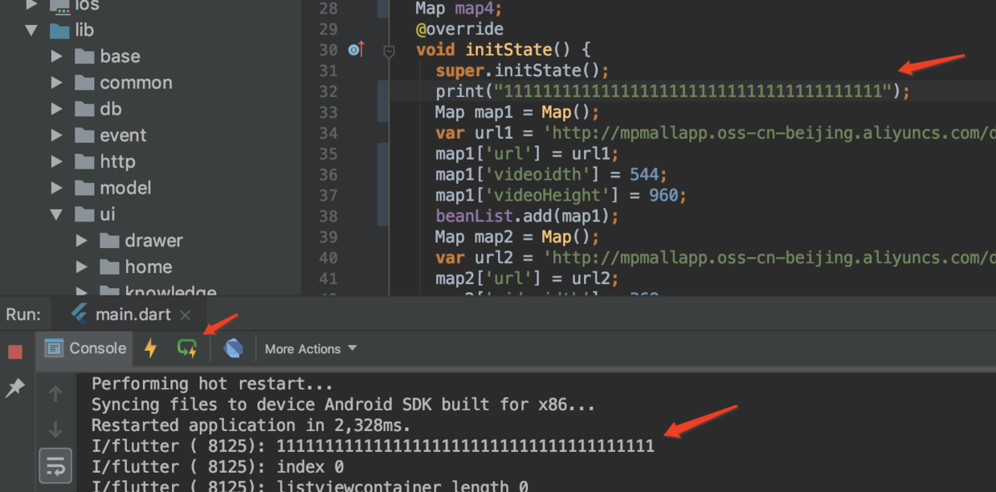Click the down arrow in console gutter
The image size is (996, 492).
click(55, 429)
